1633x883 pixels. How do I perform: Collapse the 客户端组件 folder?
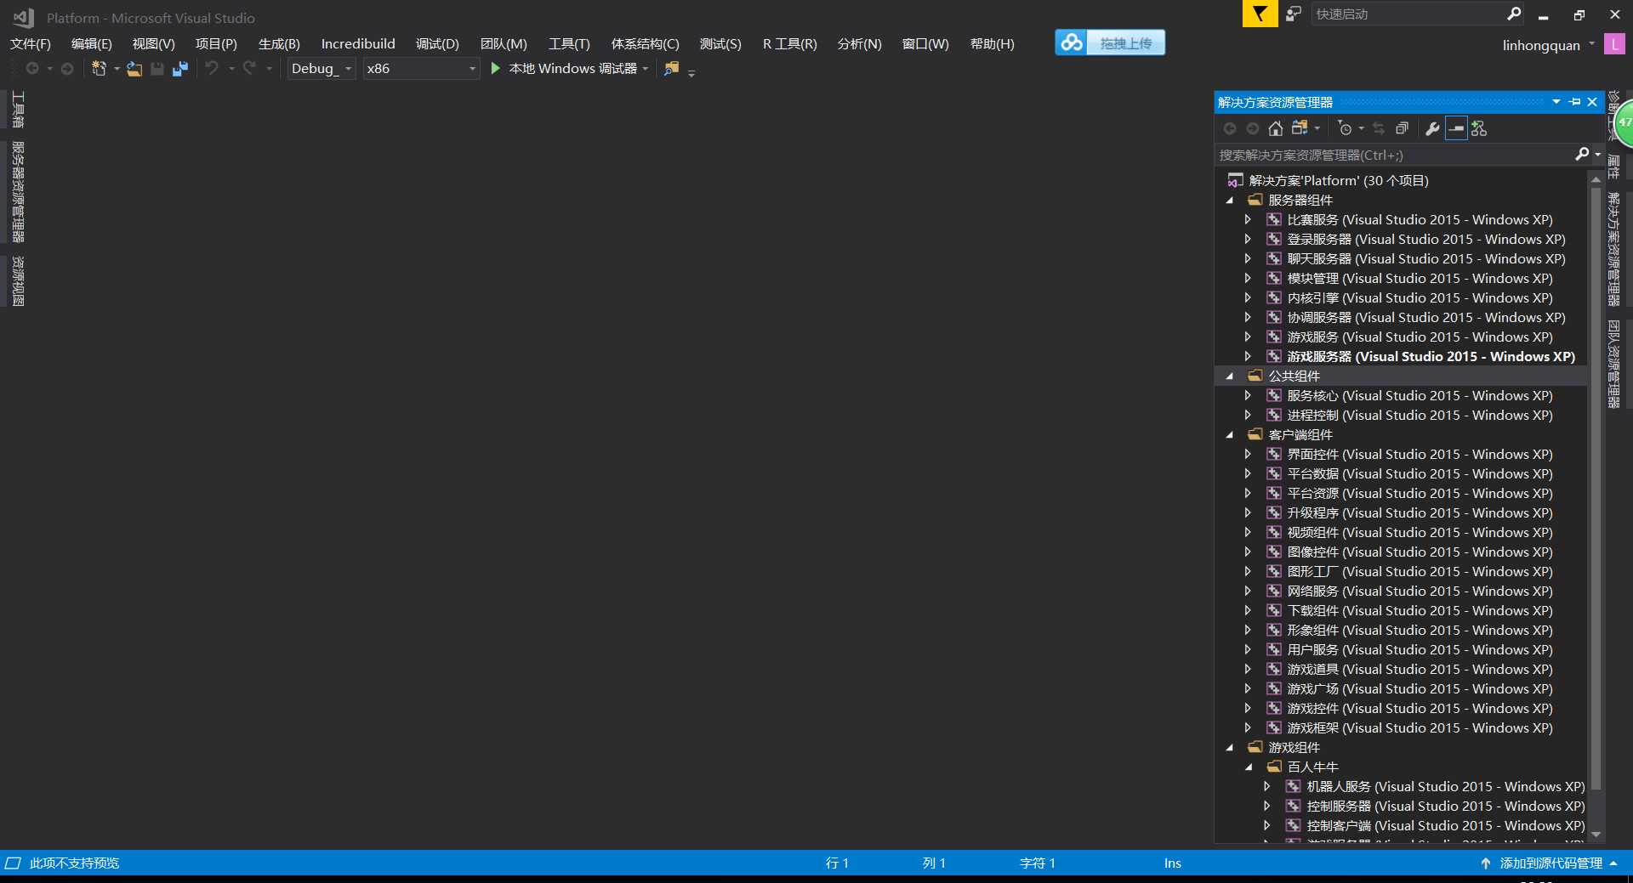coord(1229,435)
